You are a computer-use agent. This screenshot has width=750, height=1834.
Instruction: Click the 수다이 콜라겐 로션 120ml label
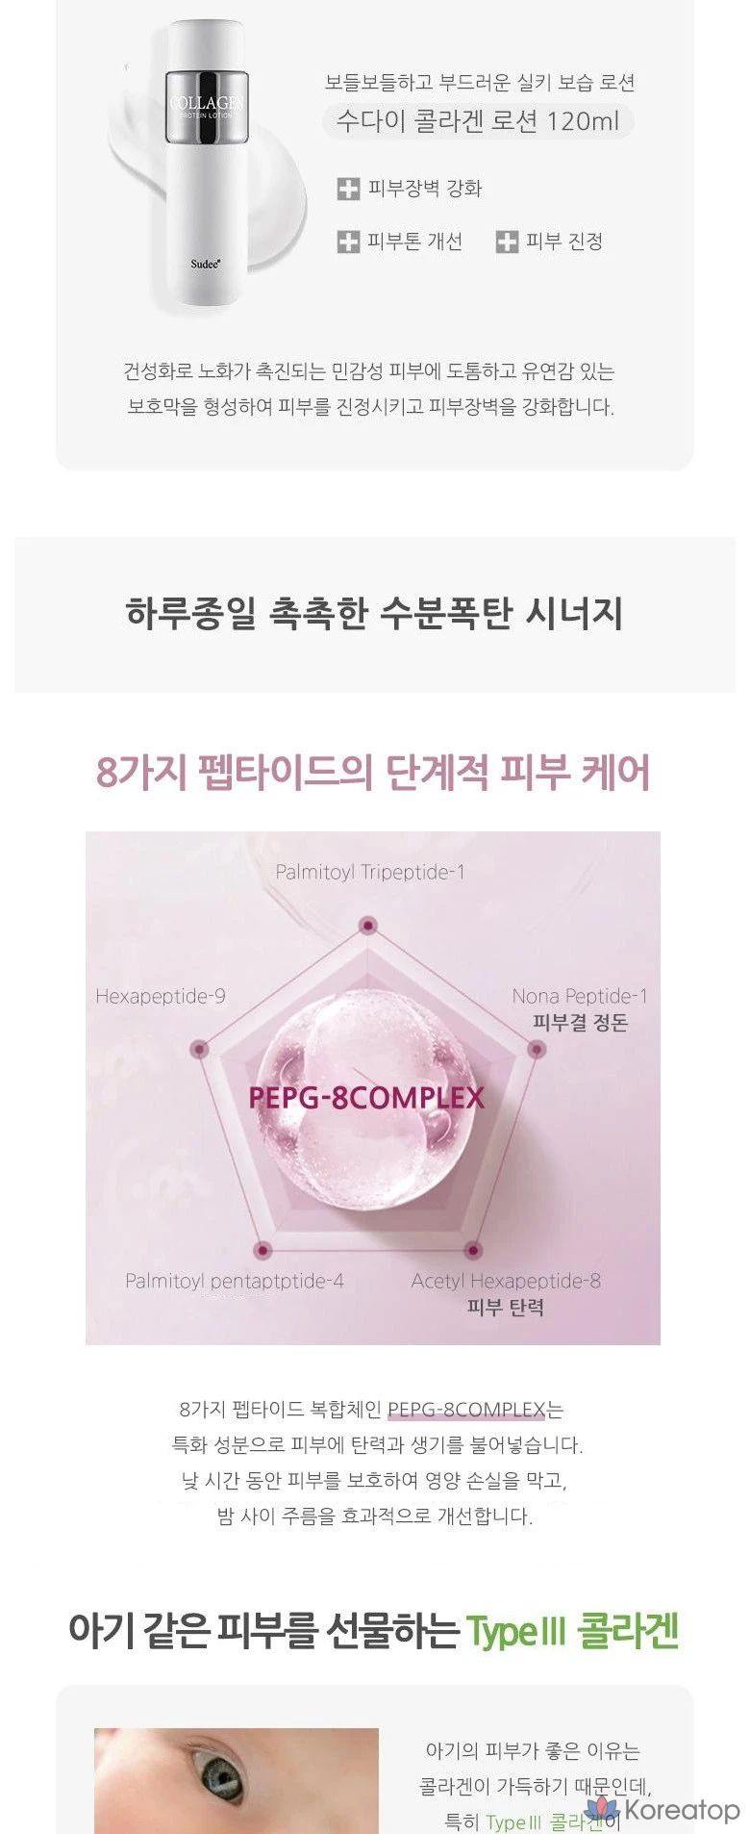point(478,121)
